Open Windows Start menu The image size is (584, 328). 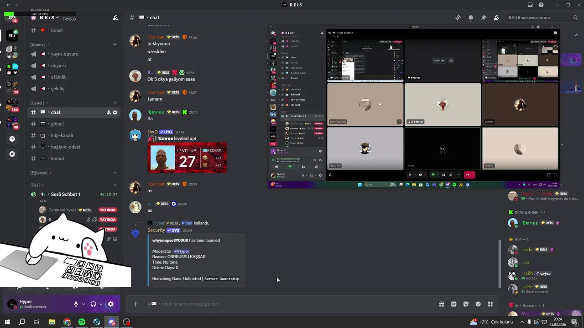coord(7,322)
